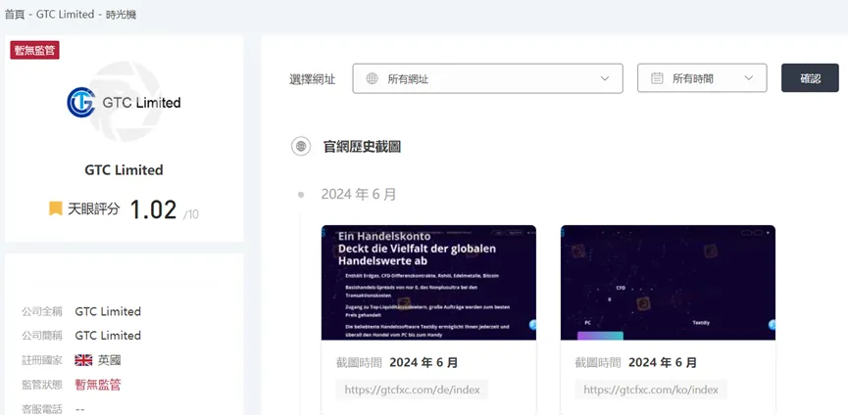
Task: Open the Korean homepage screenshot thumbnail
Action: click(x=668, y=283)
